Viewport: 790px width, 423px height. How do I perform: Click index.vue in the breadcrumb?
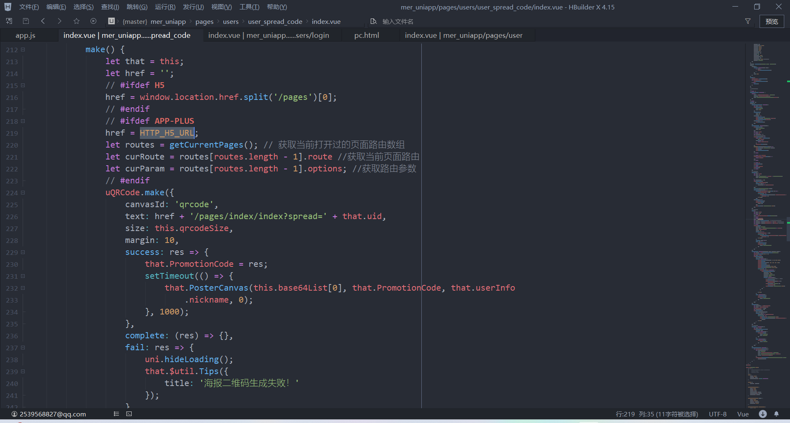(x=326, y=21)
